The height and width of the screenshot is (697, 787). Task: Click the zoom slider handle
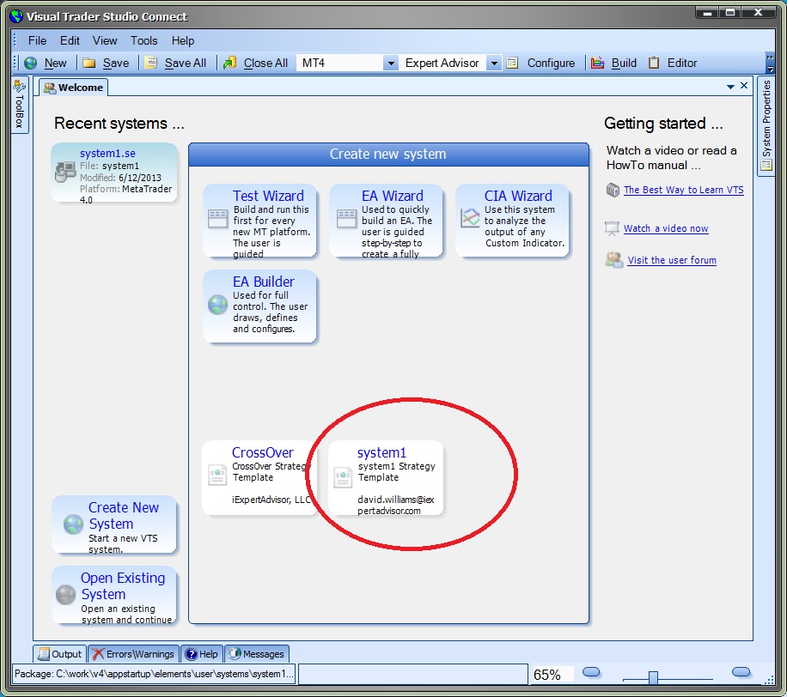tap(653, 678)
